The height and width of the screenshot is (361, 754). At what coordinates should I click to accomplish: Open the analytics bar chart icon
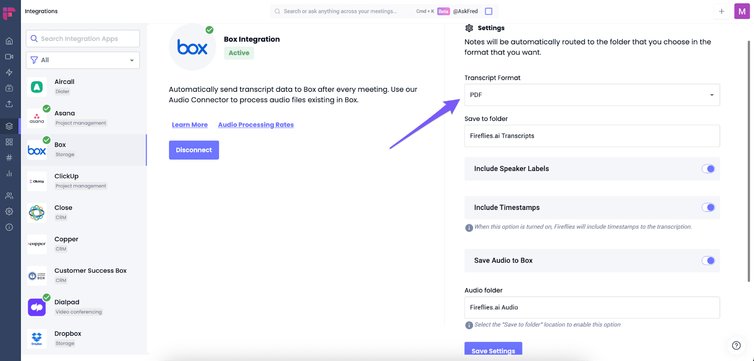(x=9, y=173)
